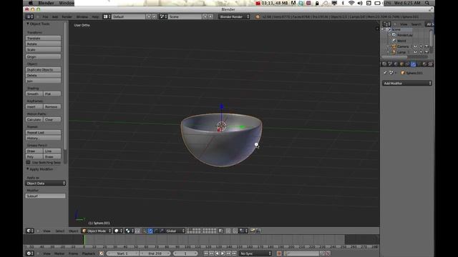Screen dimensions: 458x257
Task: Open the 3D view Select menu
Action: pyautogui.click(x=60, y=231)
